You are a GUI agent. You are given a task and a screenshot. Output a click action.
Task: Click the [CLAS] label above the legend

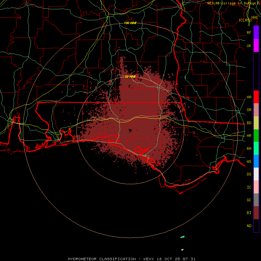[245, 20]
